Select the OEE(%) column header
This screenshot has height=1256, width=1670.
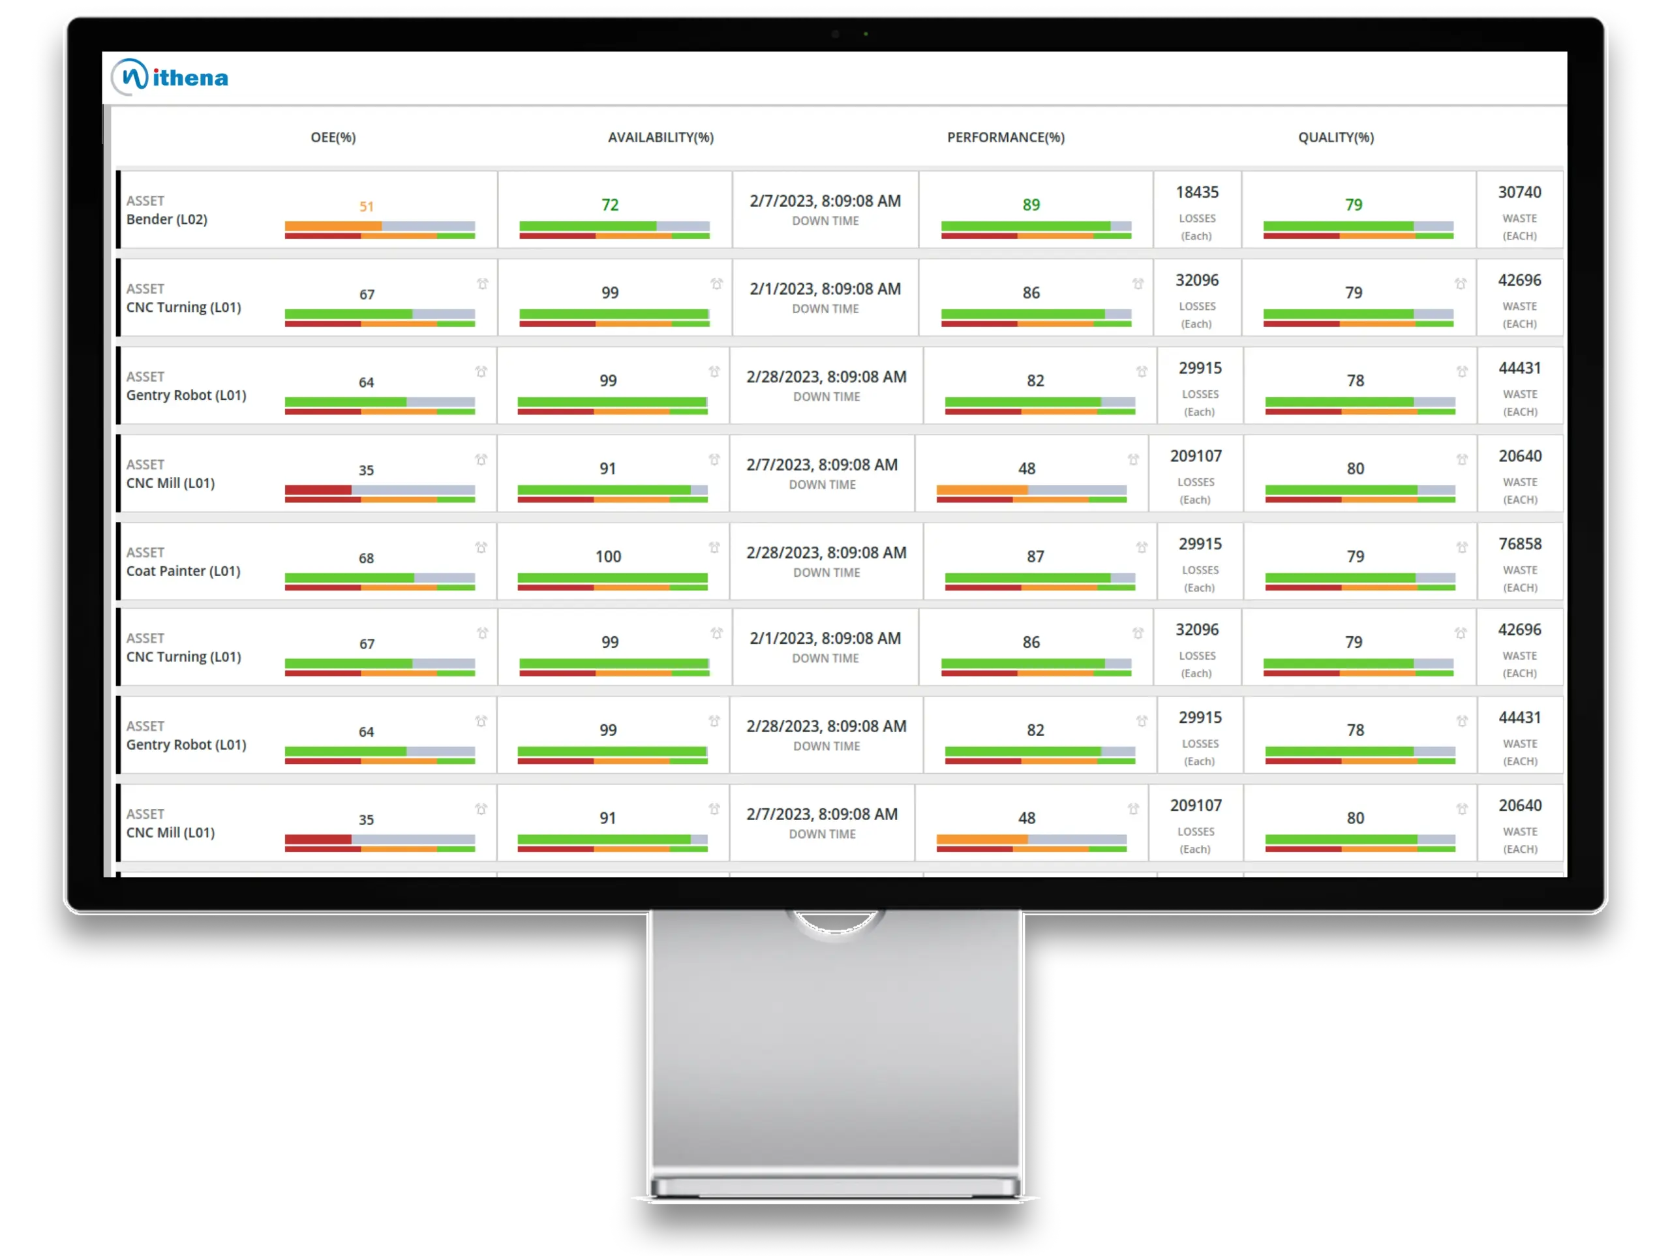pos(333,138)
